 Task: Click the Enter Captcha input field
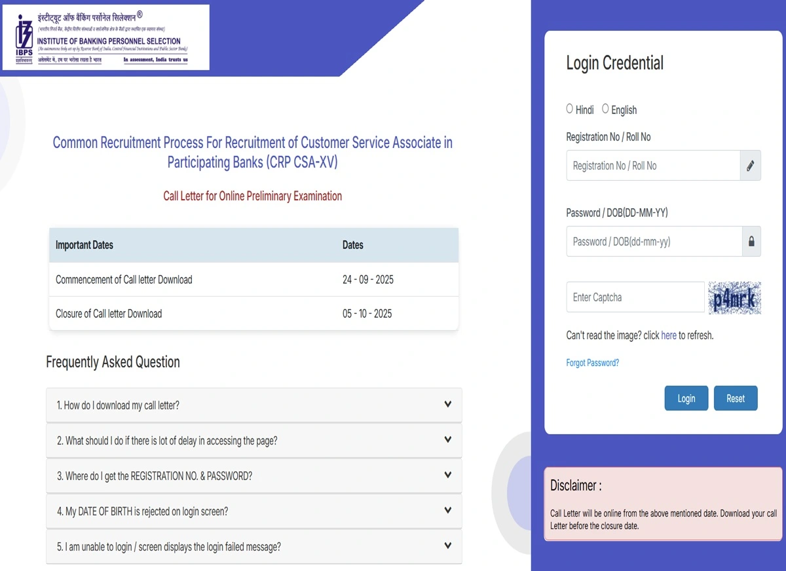coord(634,297)
